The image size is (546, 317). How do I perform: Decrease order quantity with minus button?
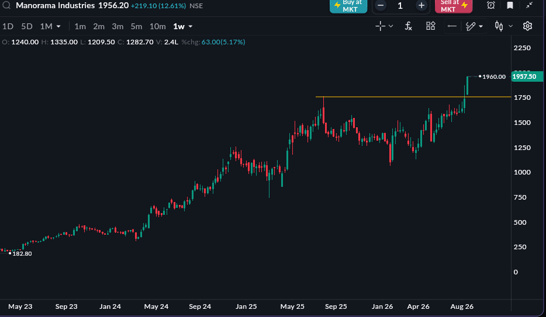click(381, 6)
